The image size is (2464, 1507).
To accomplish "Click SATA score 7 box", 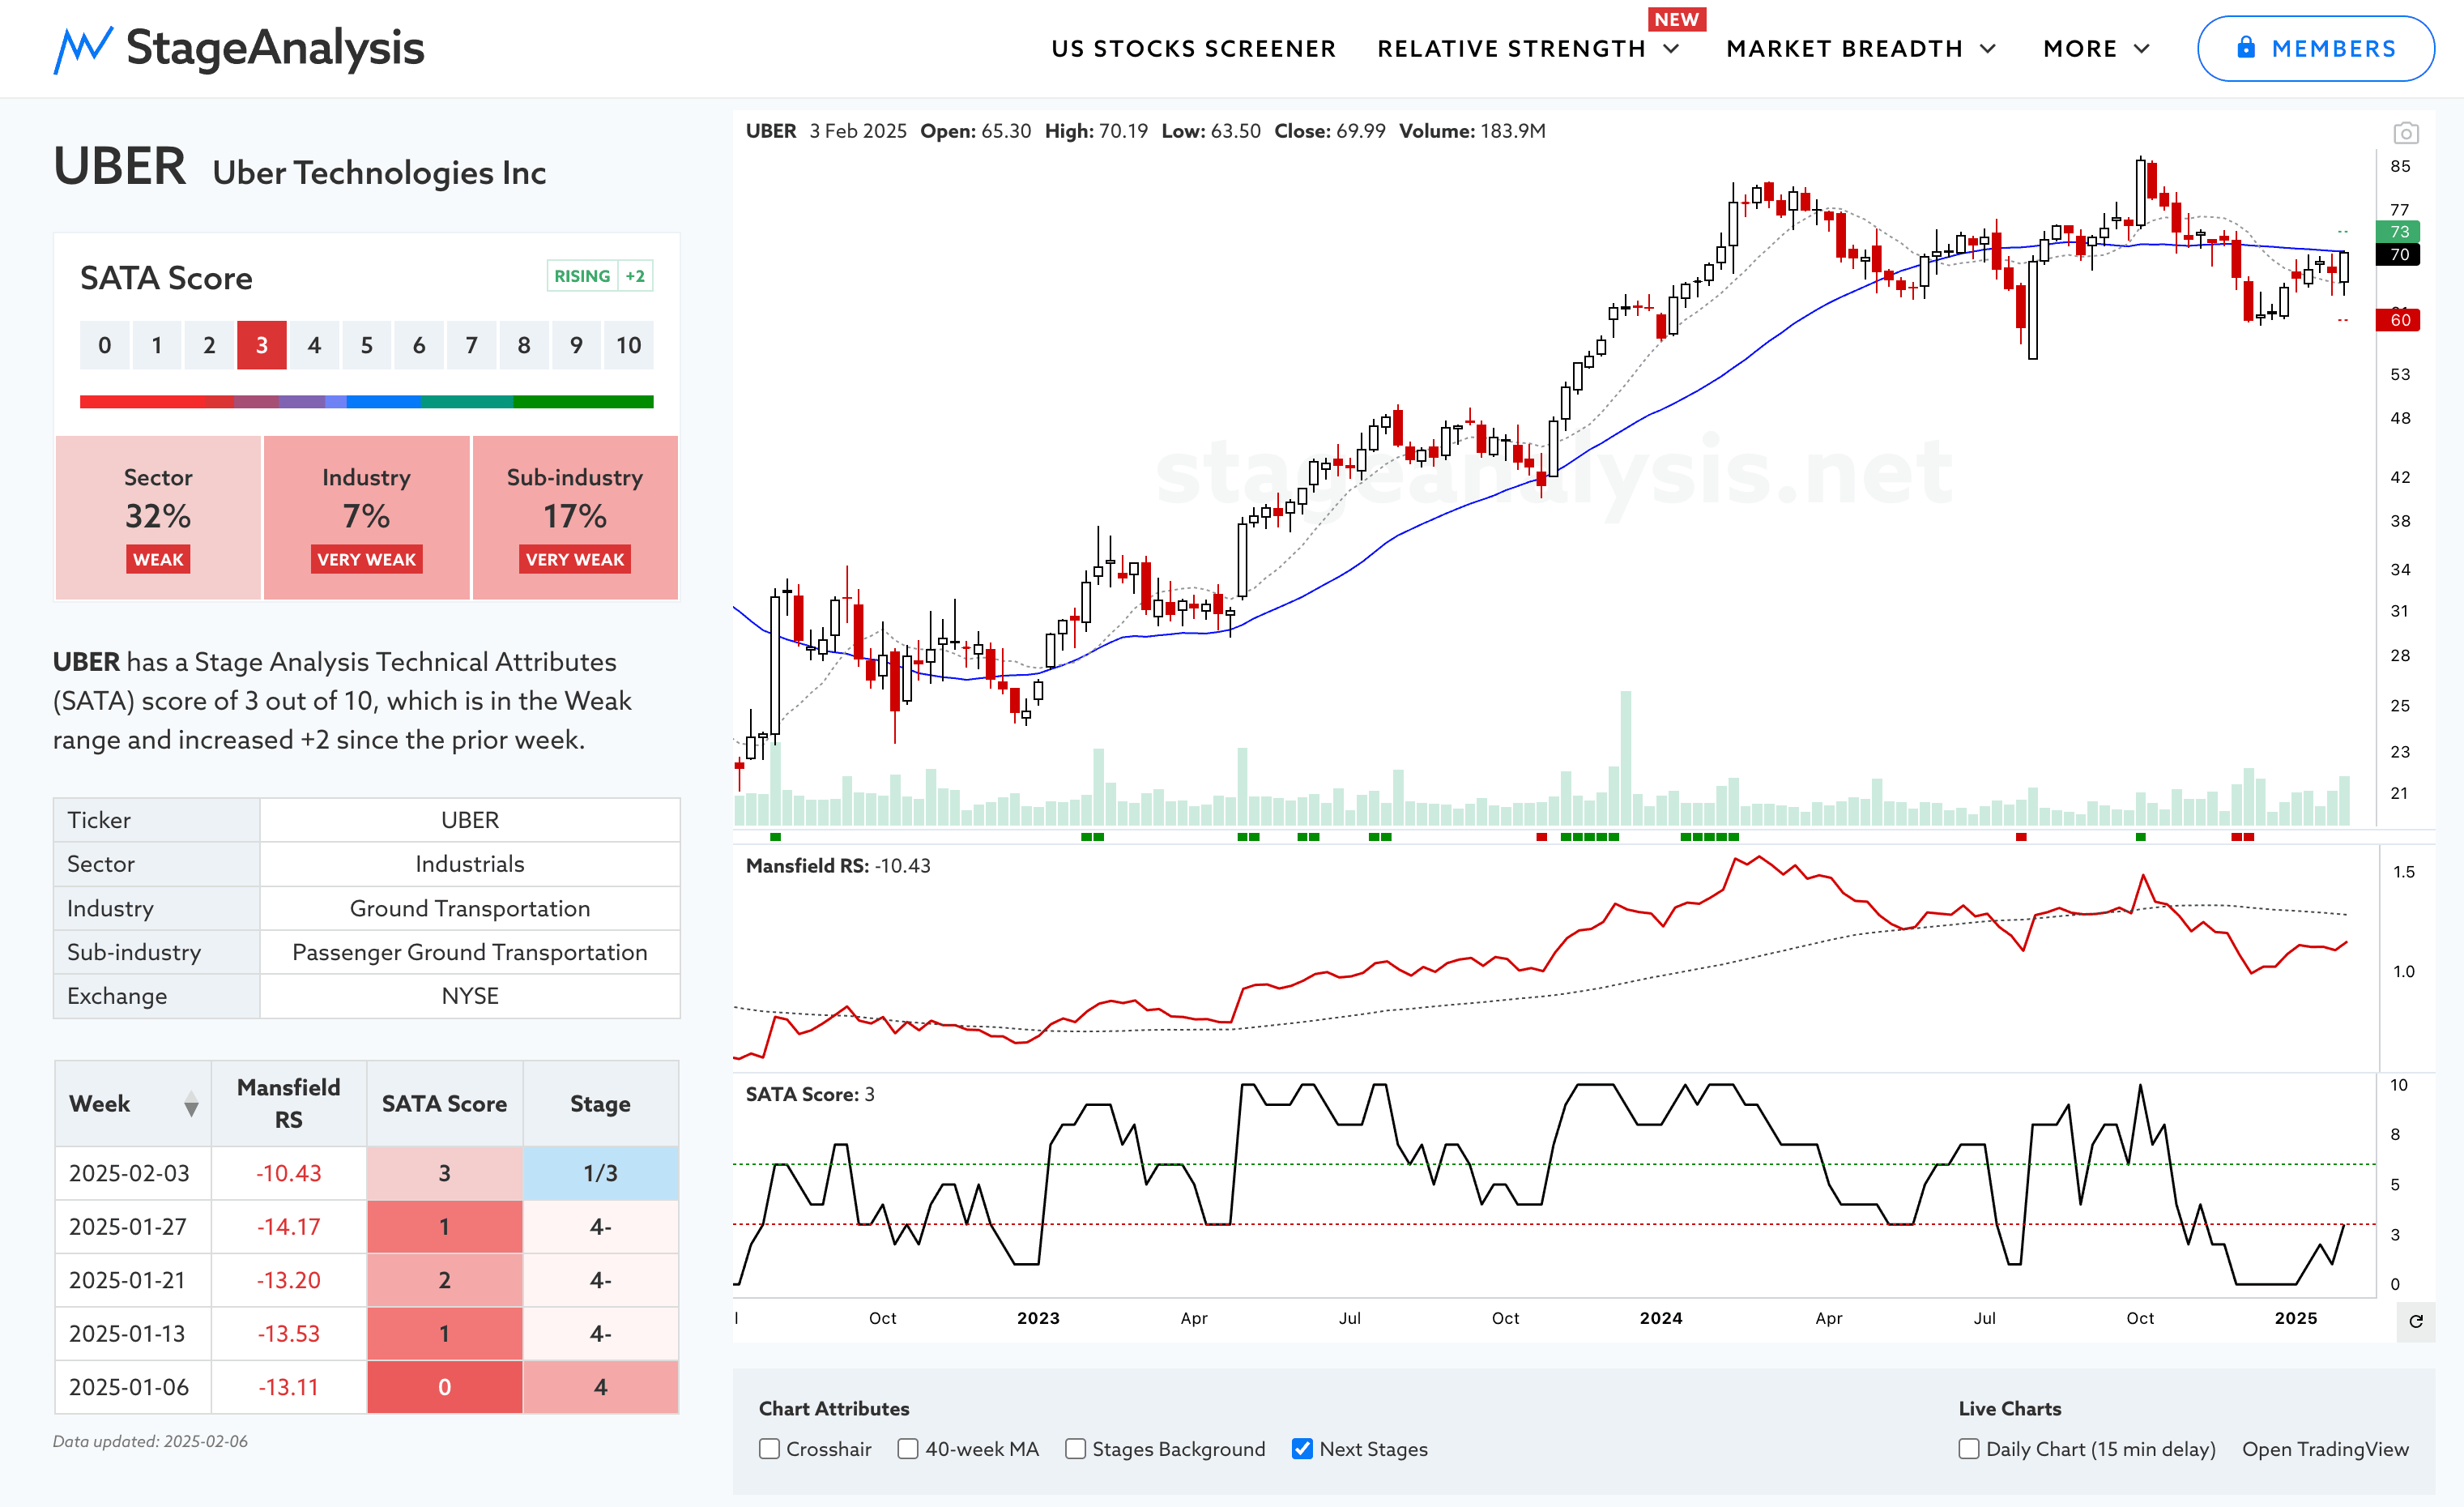I will (x=471, y=345).
